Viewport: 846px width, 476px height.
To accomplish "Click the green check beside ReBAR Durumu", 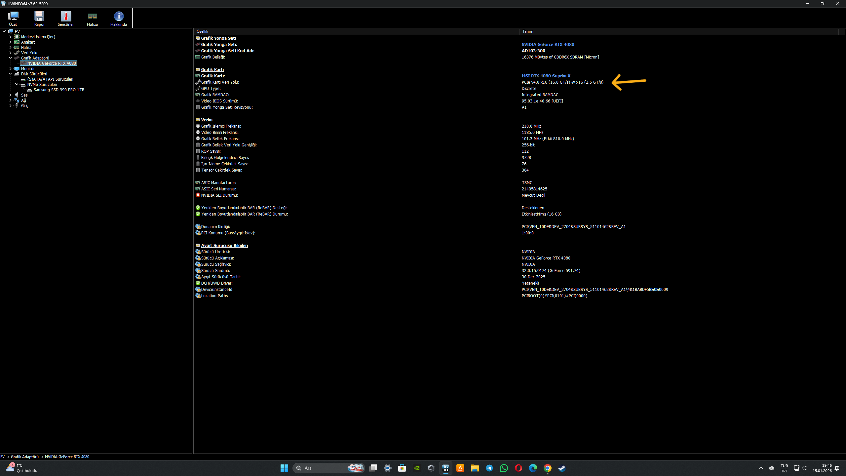I will tap(198, 214).
